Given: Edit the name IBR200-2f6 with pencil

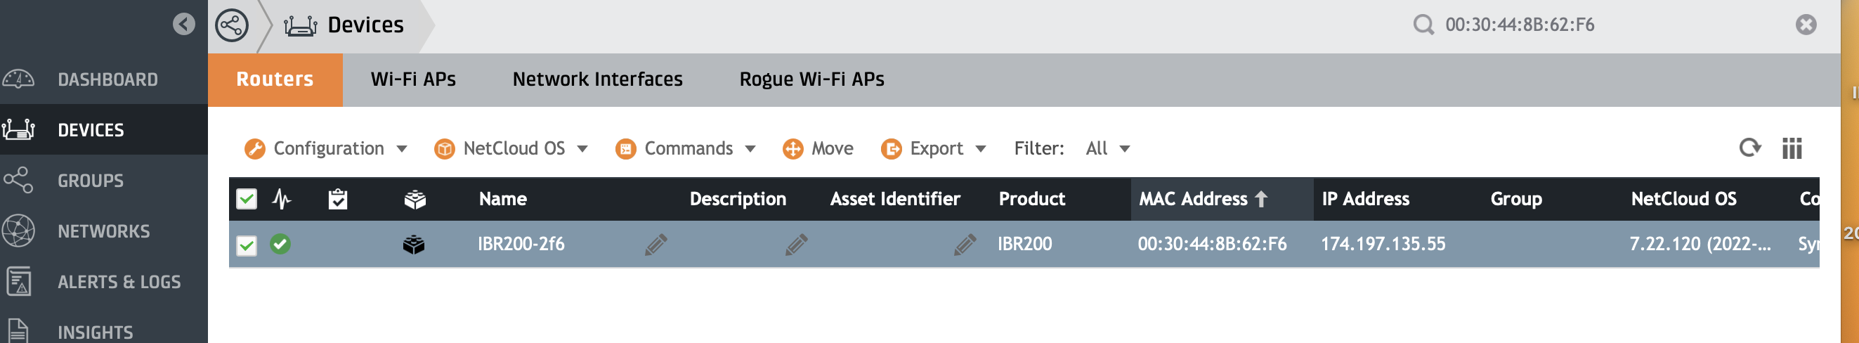Looking at the screenshot, I should click(656, 245).
